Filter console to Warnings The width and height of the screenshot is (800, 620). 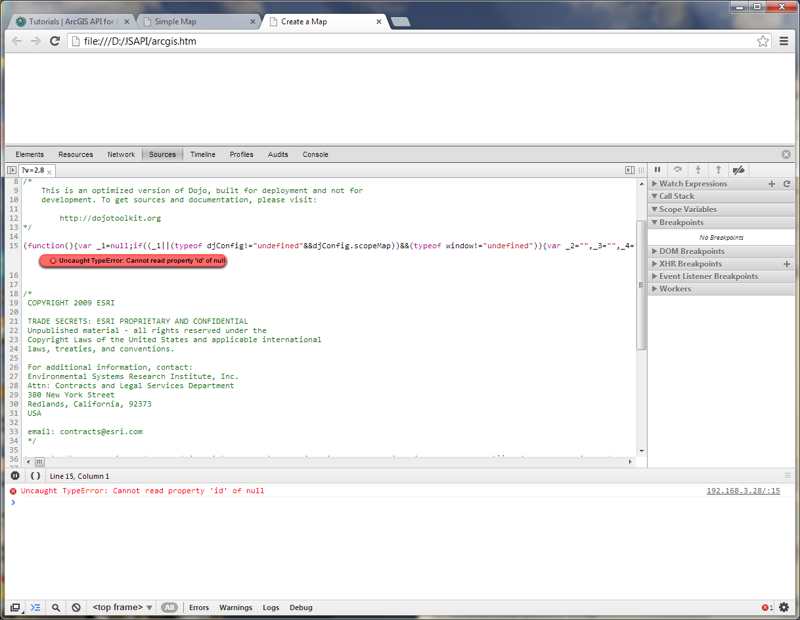(x=236, y=608)
